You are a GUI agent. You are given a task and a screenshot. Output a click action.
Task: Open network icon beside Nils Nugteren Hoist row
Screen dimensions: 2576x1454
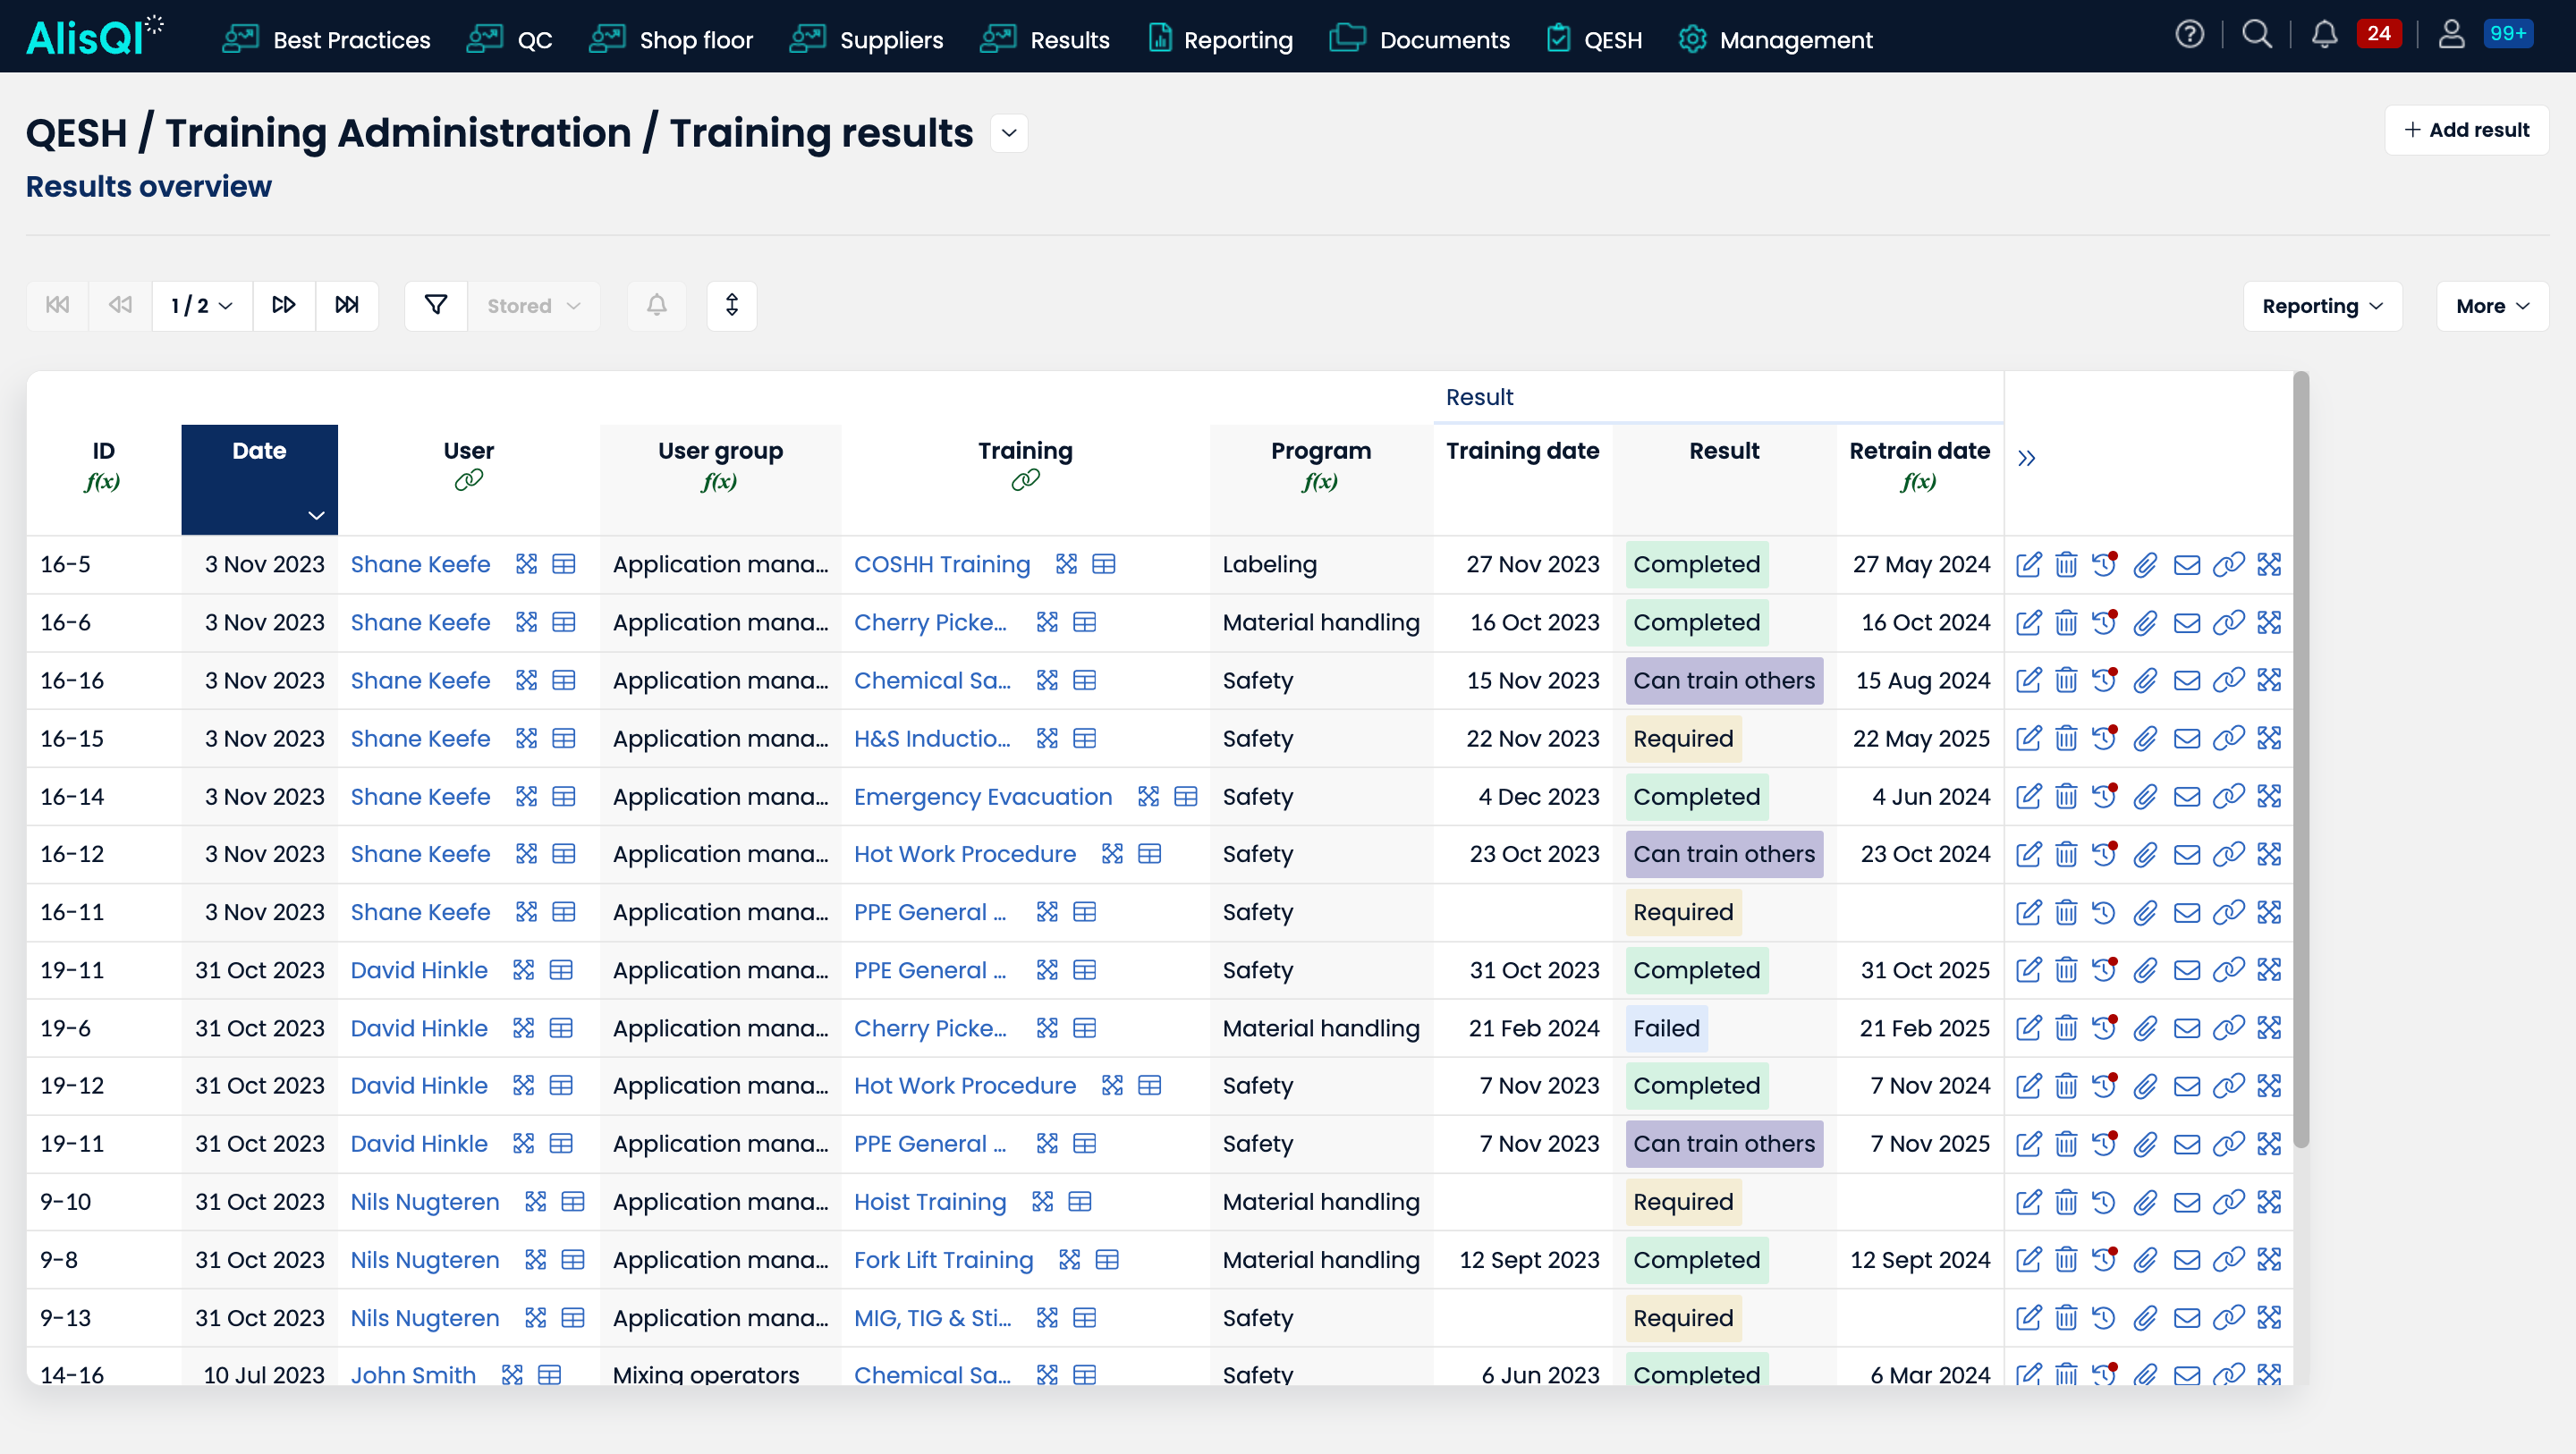click(x=536, y=1202)
